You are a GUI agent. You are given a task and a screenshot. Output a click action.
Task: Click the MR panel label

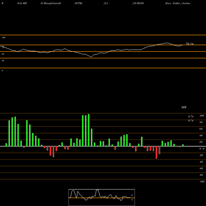click(x=184, y=107)
